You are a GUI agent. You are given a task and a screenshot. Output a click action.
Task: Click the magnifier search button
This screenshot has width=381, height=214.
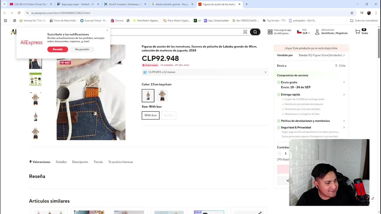(255, 32)
